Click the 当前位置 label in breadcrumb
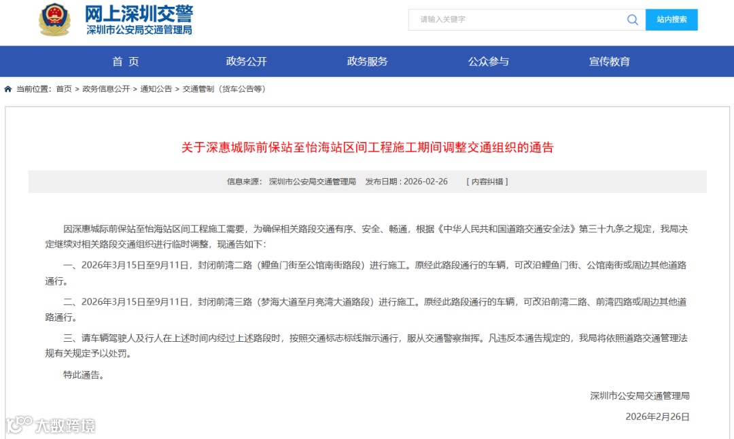 coord(34,89)
